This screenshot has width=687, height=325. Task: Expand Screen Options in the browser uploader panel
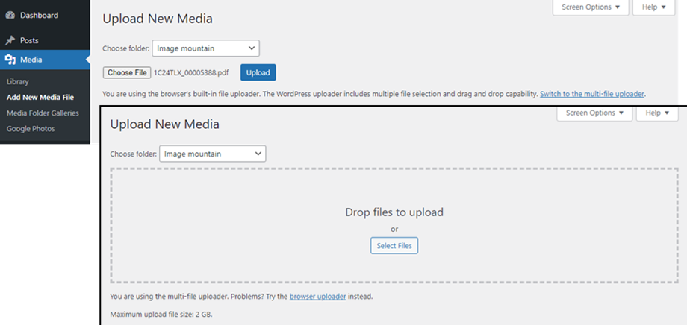coord(590,7)
